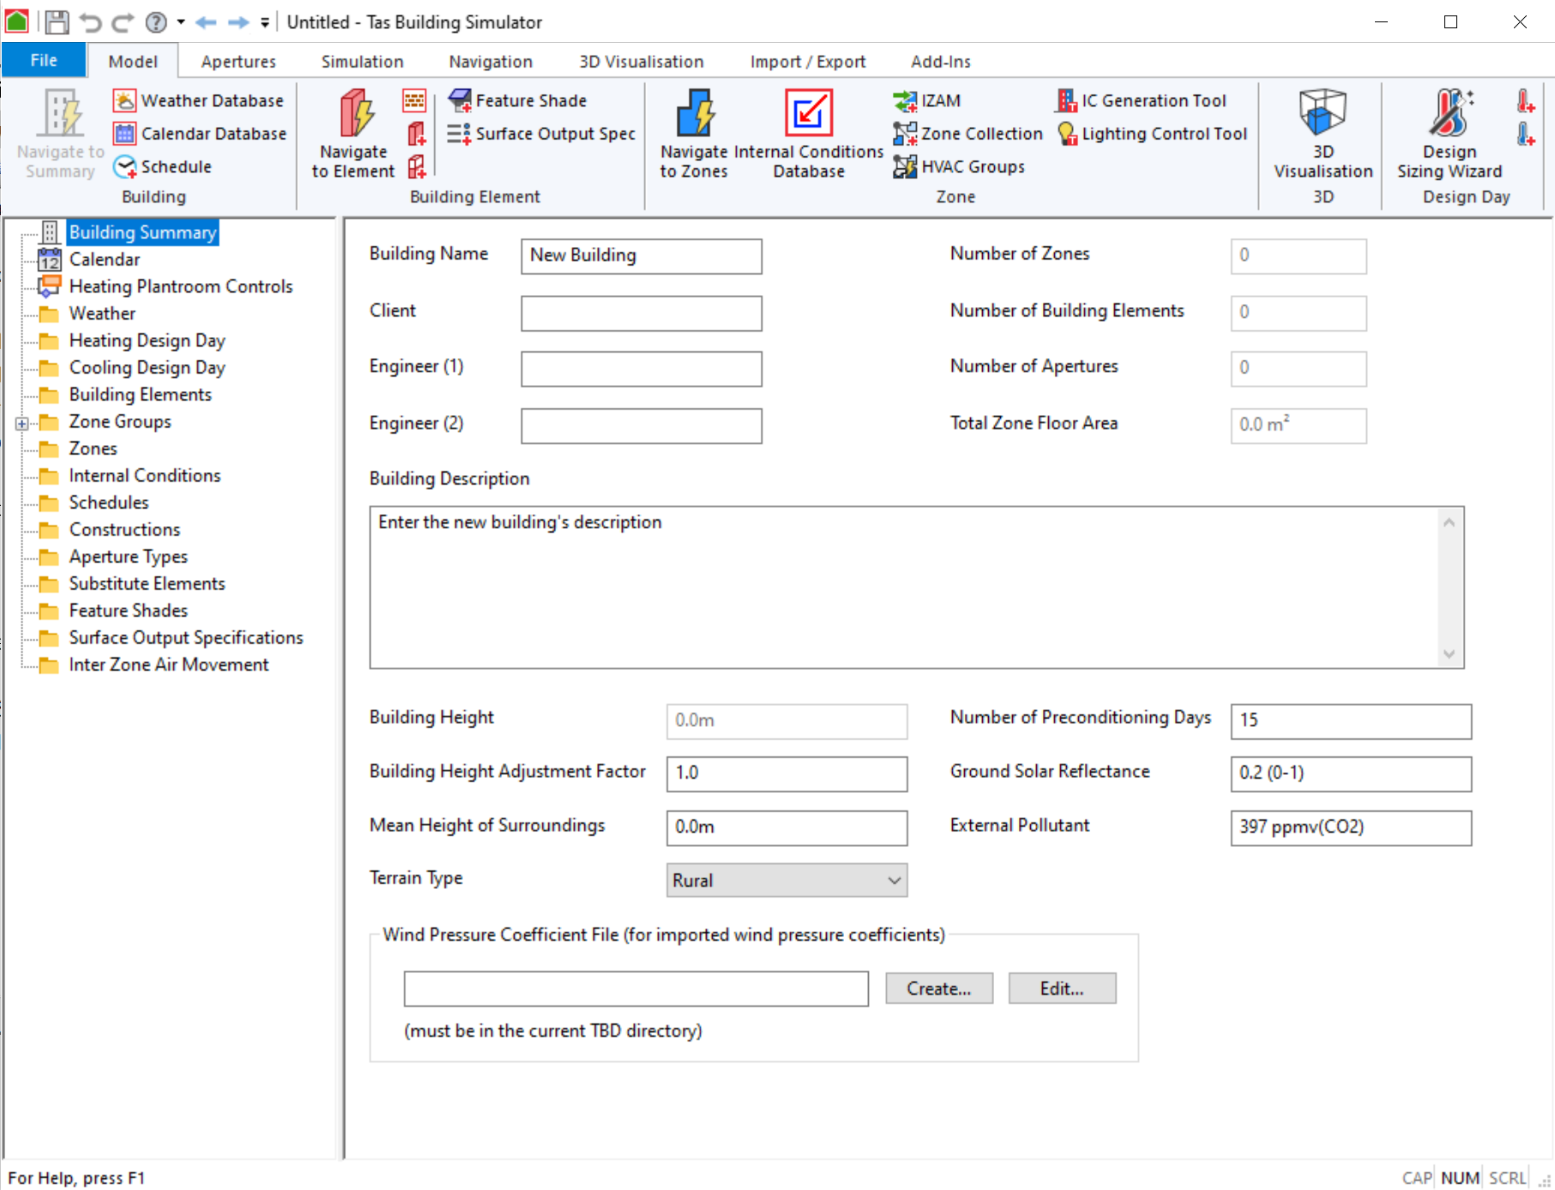
Task: Switch to the Navigation ribbon tab
Action: (x=491, y=62)
